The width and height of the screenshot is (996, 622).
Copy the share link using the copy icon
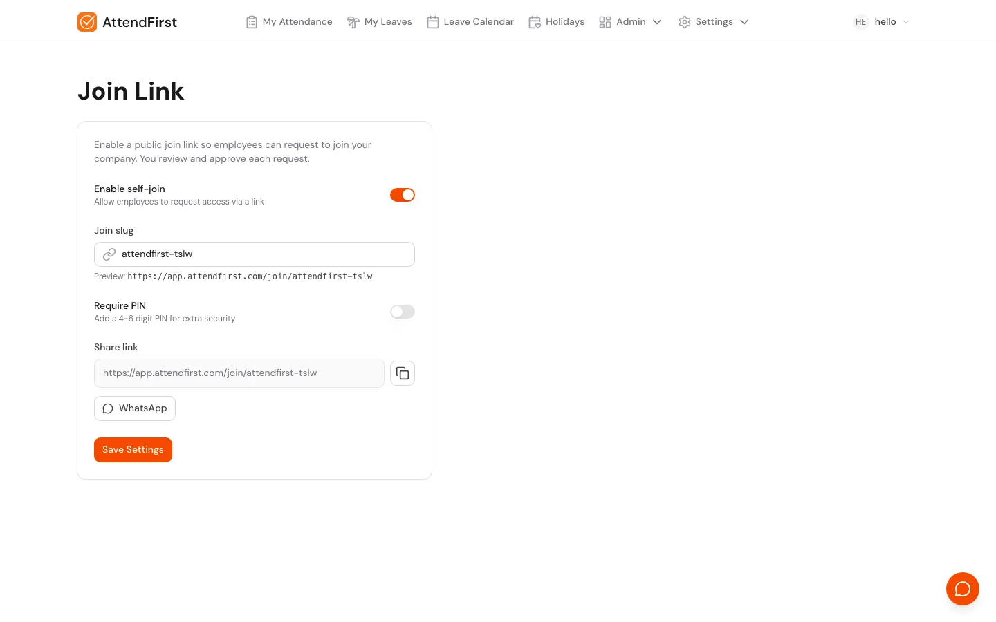(403, 373)
